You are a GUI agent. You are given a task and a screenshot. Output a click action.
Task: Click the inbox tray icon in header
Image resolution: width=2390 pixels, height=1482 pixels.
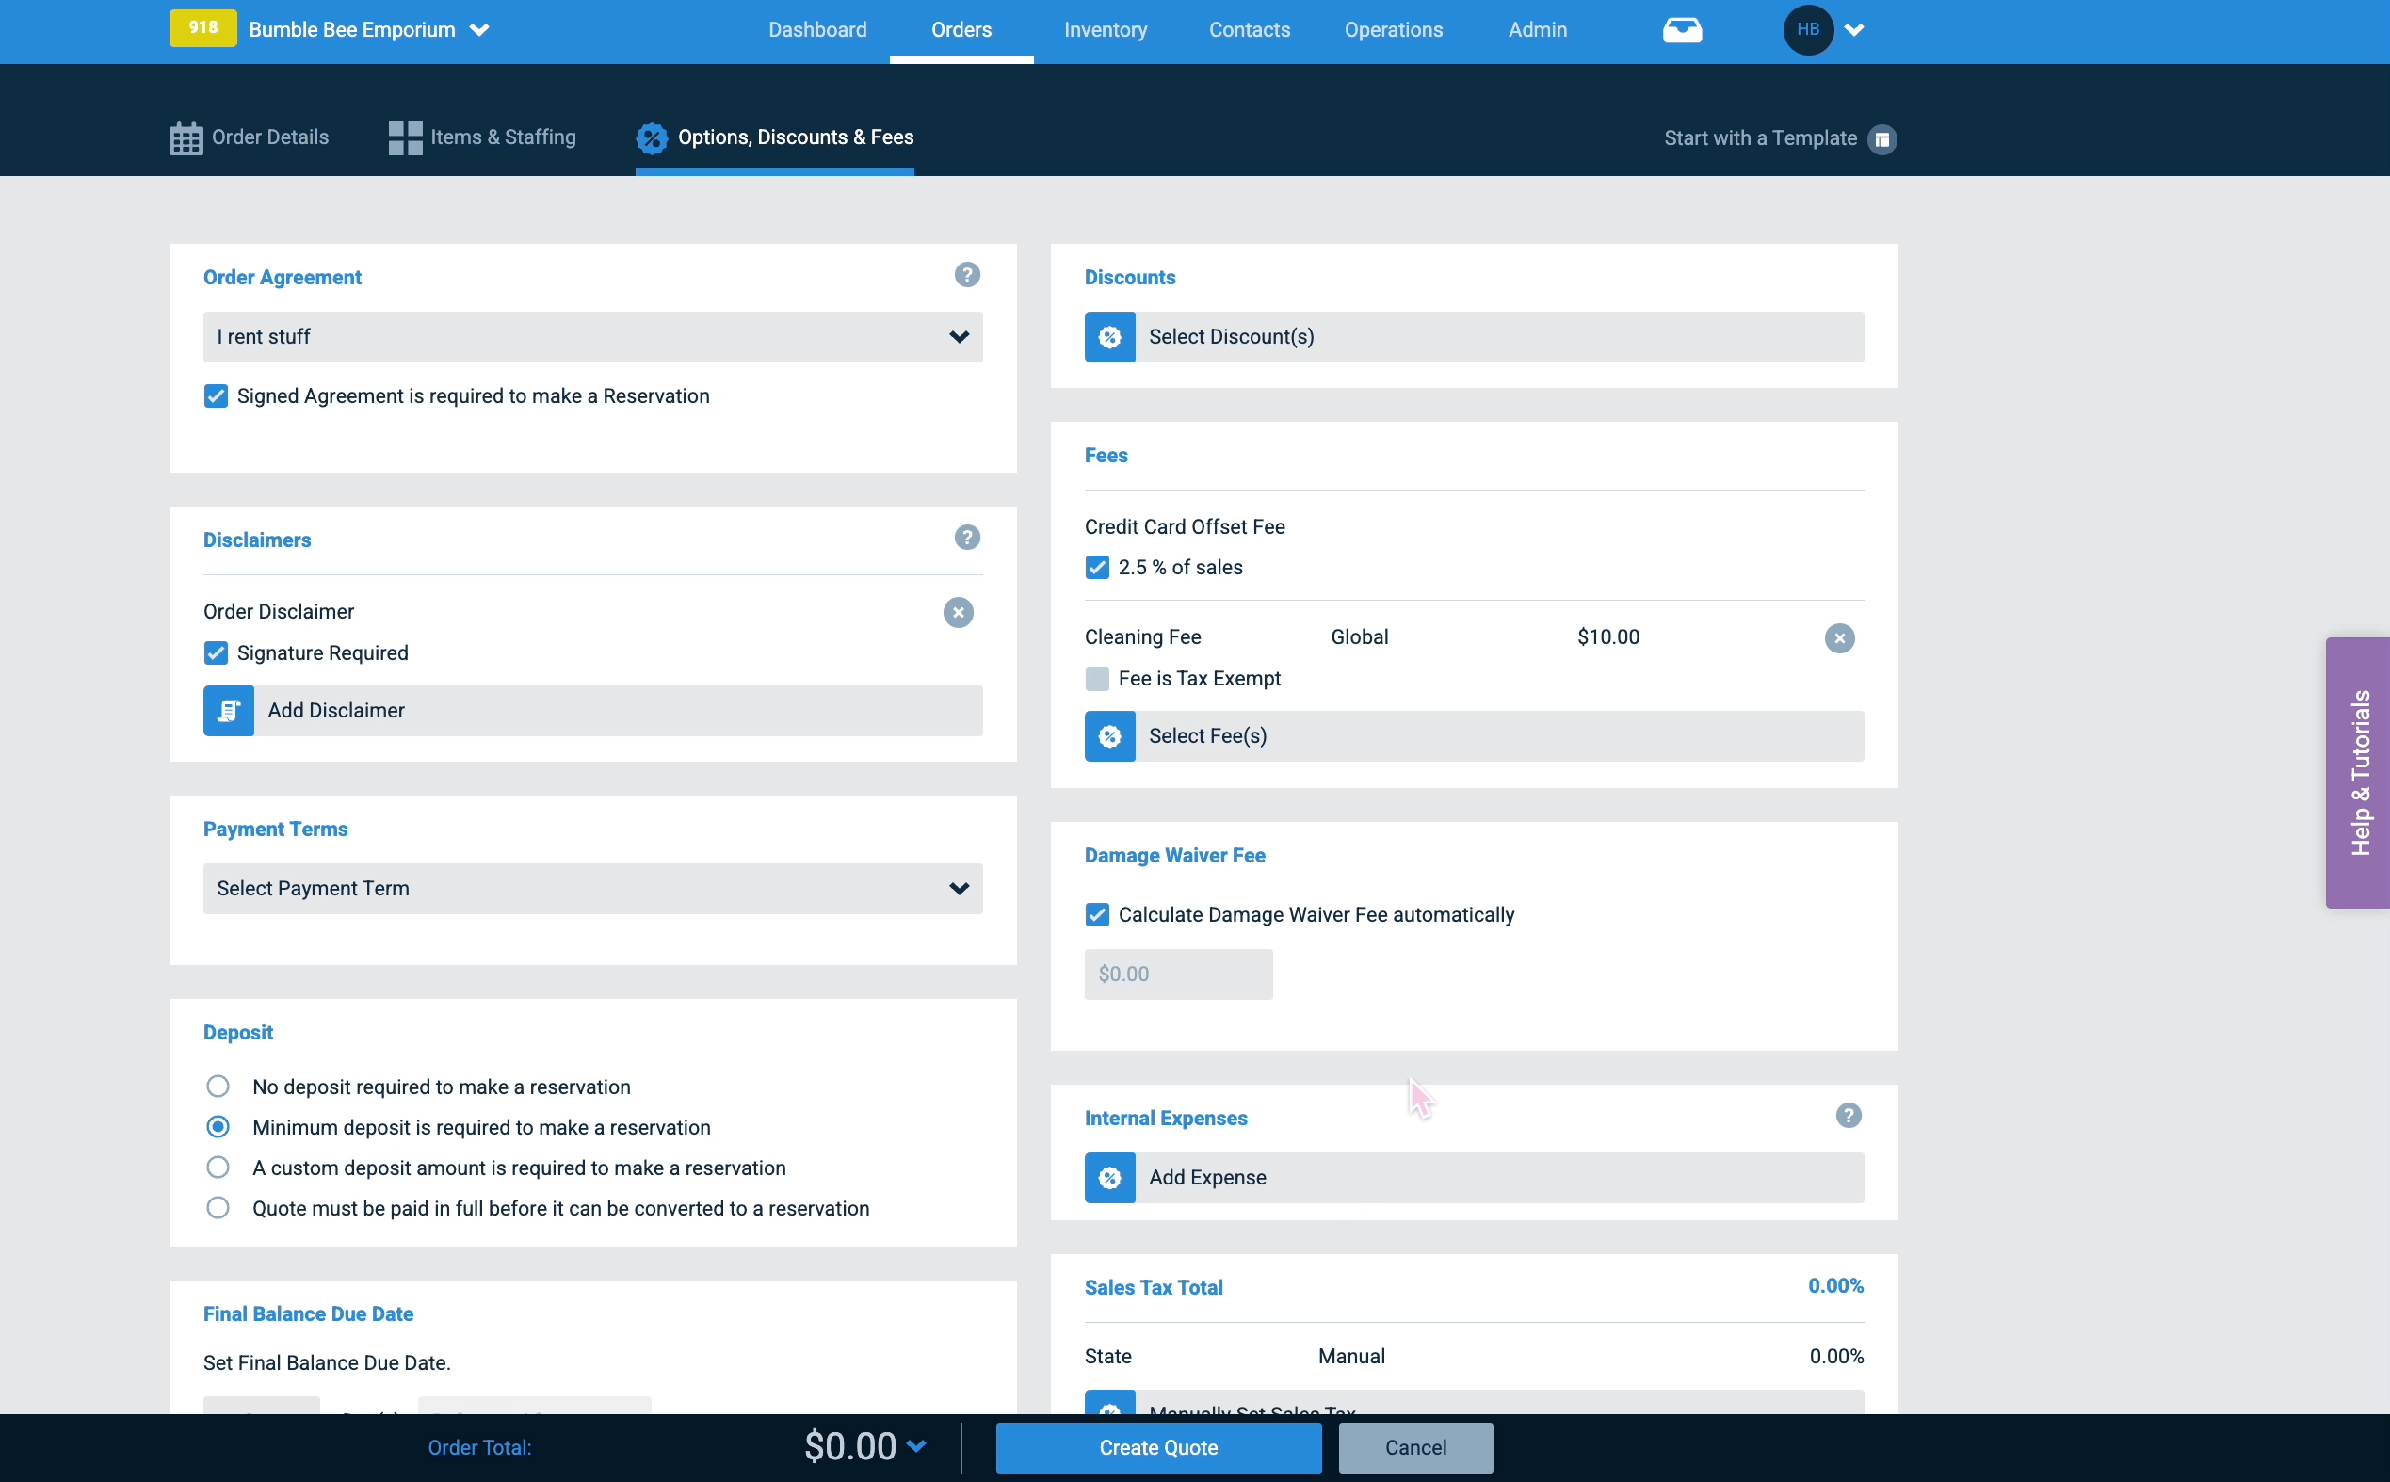coord(1682,30)
